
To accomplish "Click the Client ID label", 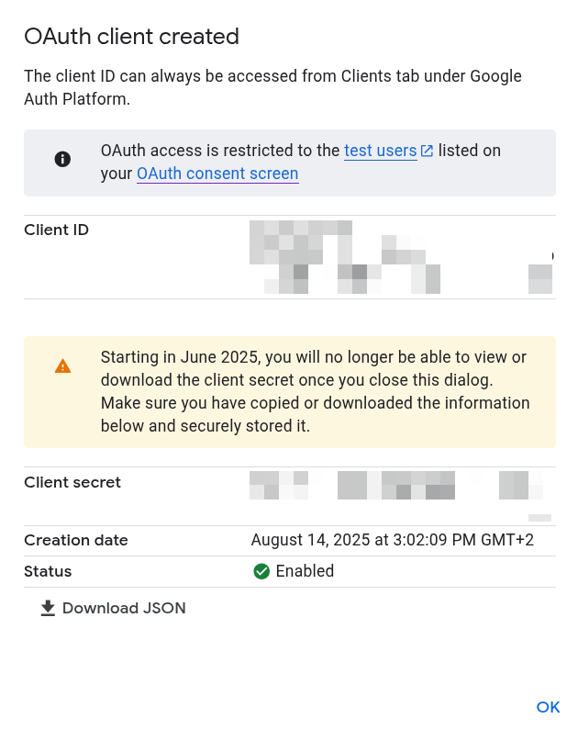I will click(x=56, y=230).
